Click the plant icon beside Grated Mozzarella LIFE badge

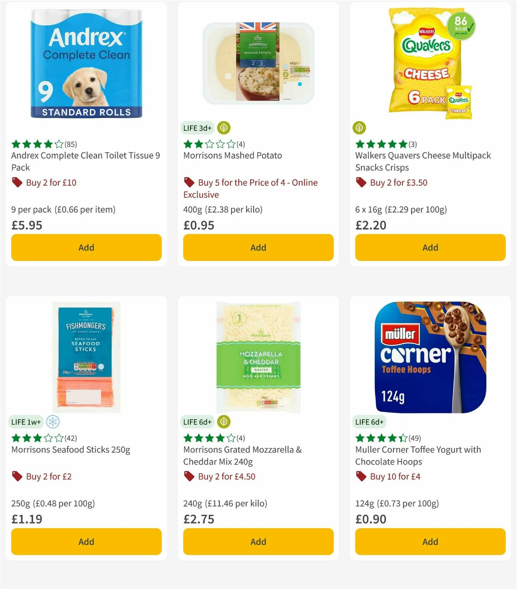pos(223,422)
